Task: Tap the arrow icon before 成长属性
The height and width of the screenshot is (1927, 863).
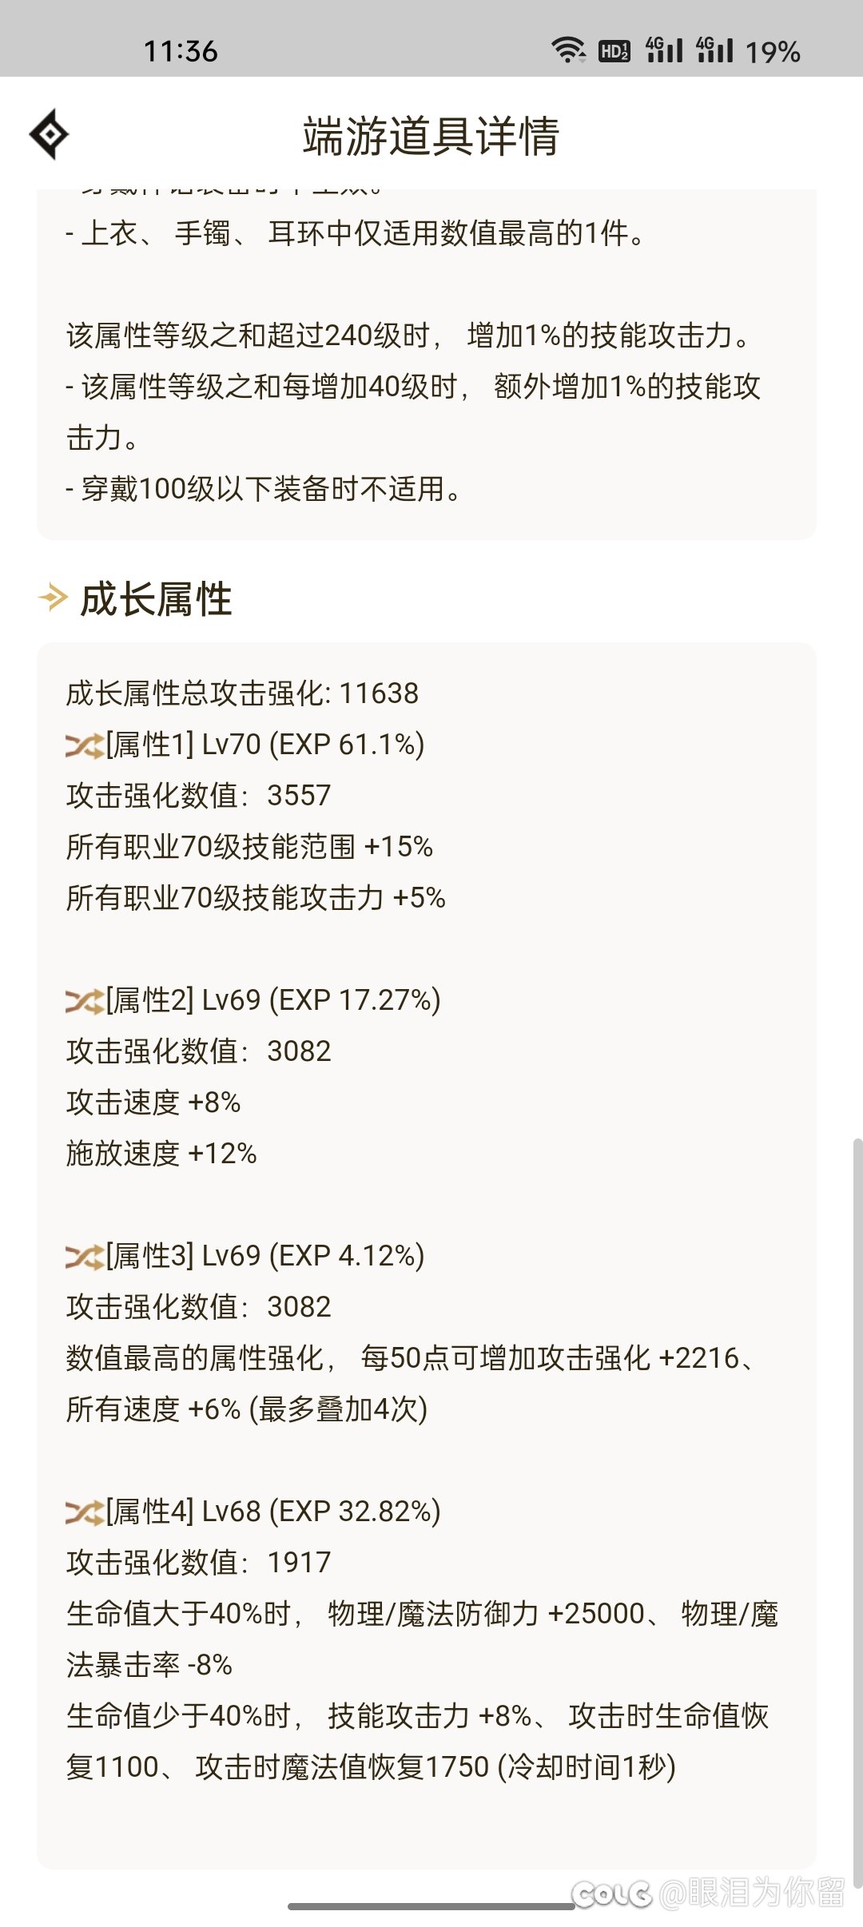Action: pyautogui.click(x=53, y=598)
